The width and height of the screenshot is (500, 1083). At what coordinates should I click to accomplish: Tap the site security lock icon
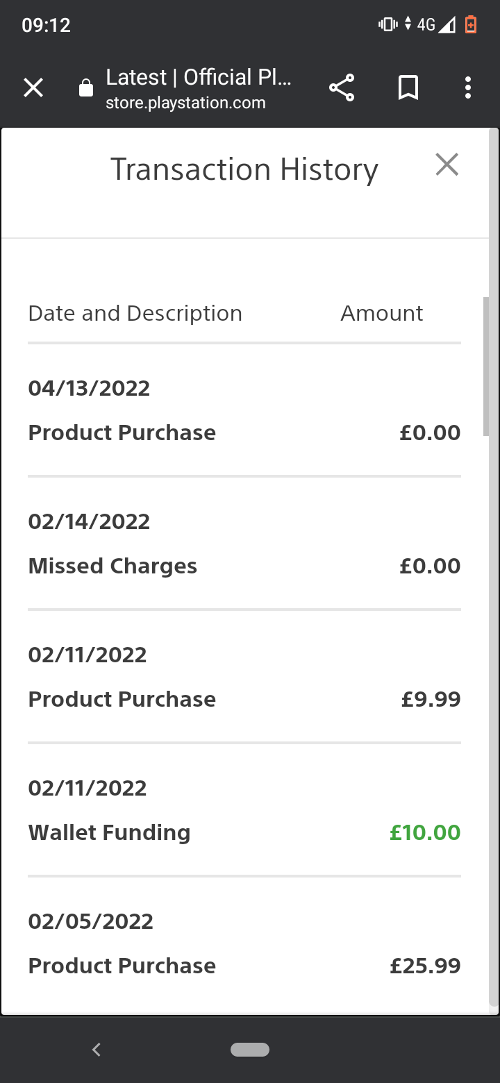tap(86, 88)
